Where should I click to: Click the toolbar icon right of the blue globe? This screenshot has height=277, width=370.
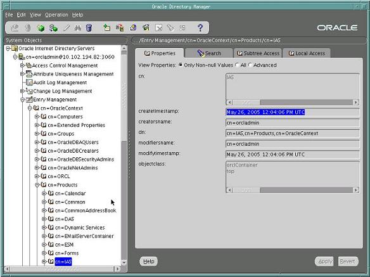coord(146,28)
